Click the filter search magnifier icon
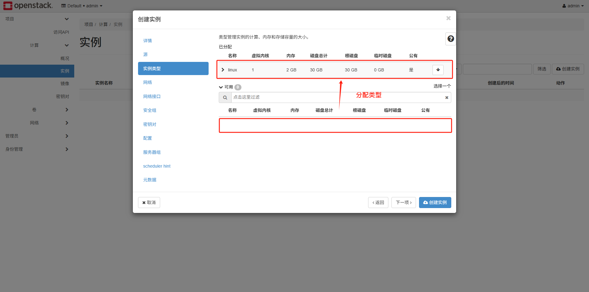The width and height of the screenshot is (589, 292). click(x=225, y=97)
